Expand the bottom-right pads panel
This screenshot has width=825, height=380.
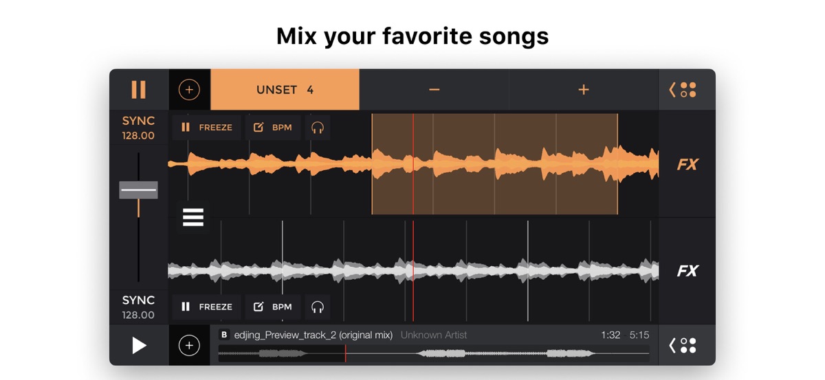pyautogui.click(x=683, y=345)
